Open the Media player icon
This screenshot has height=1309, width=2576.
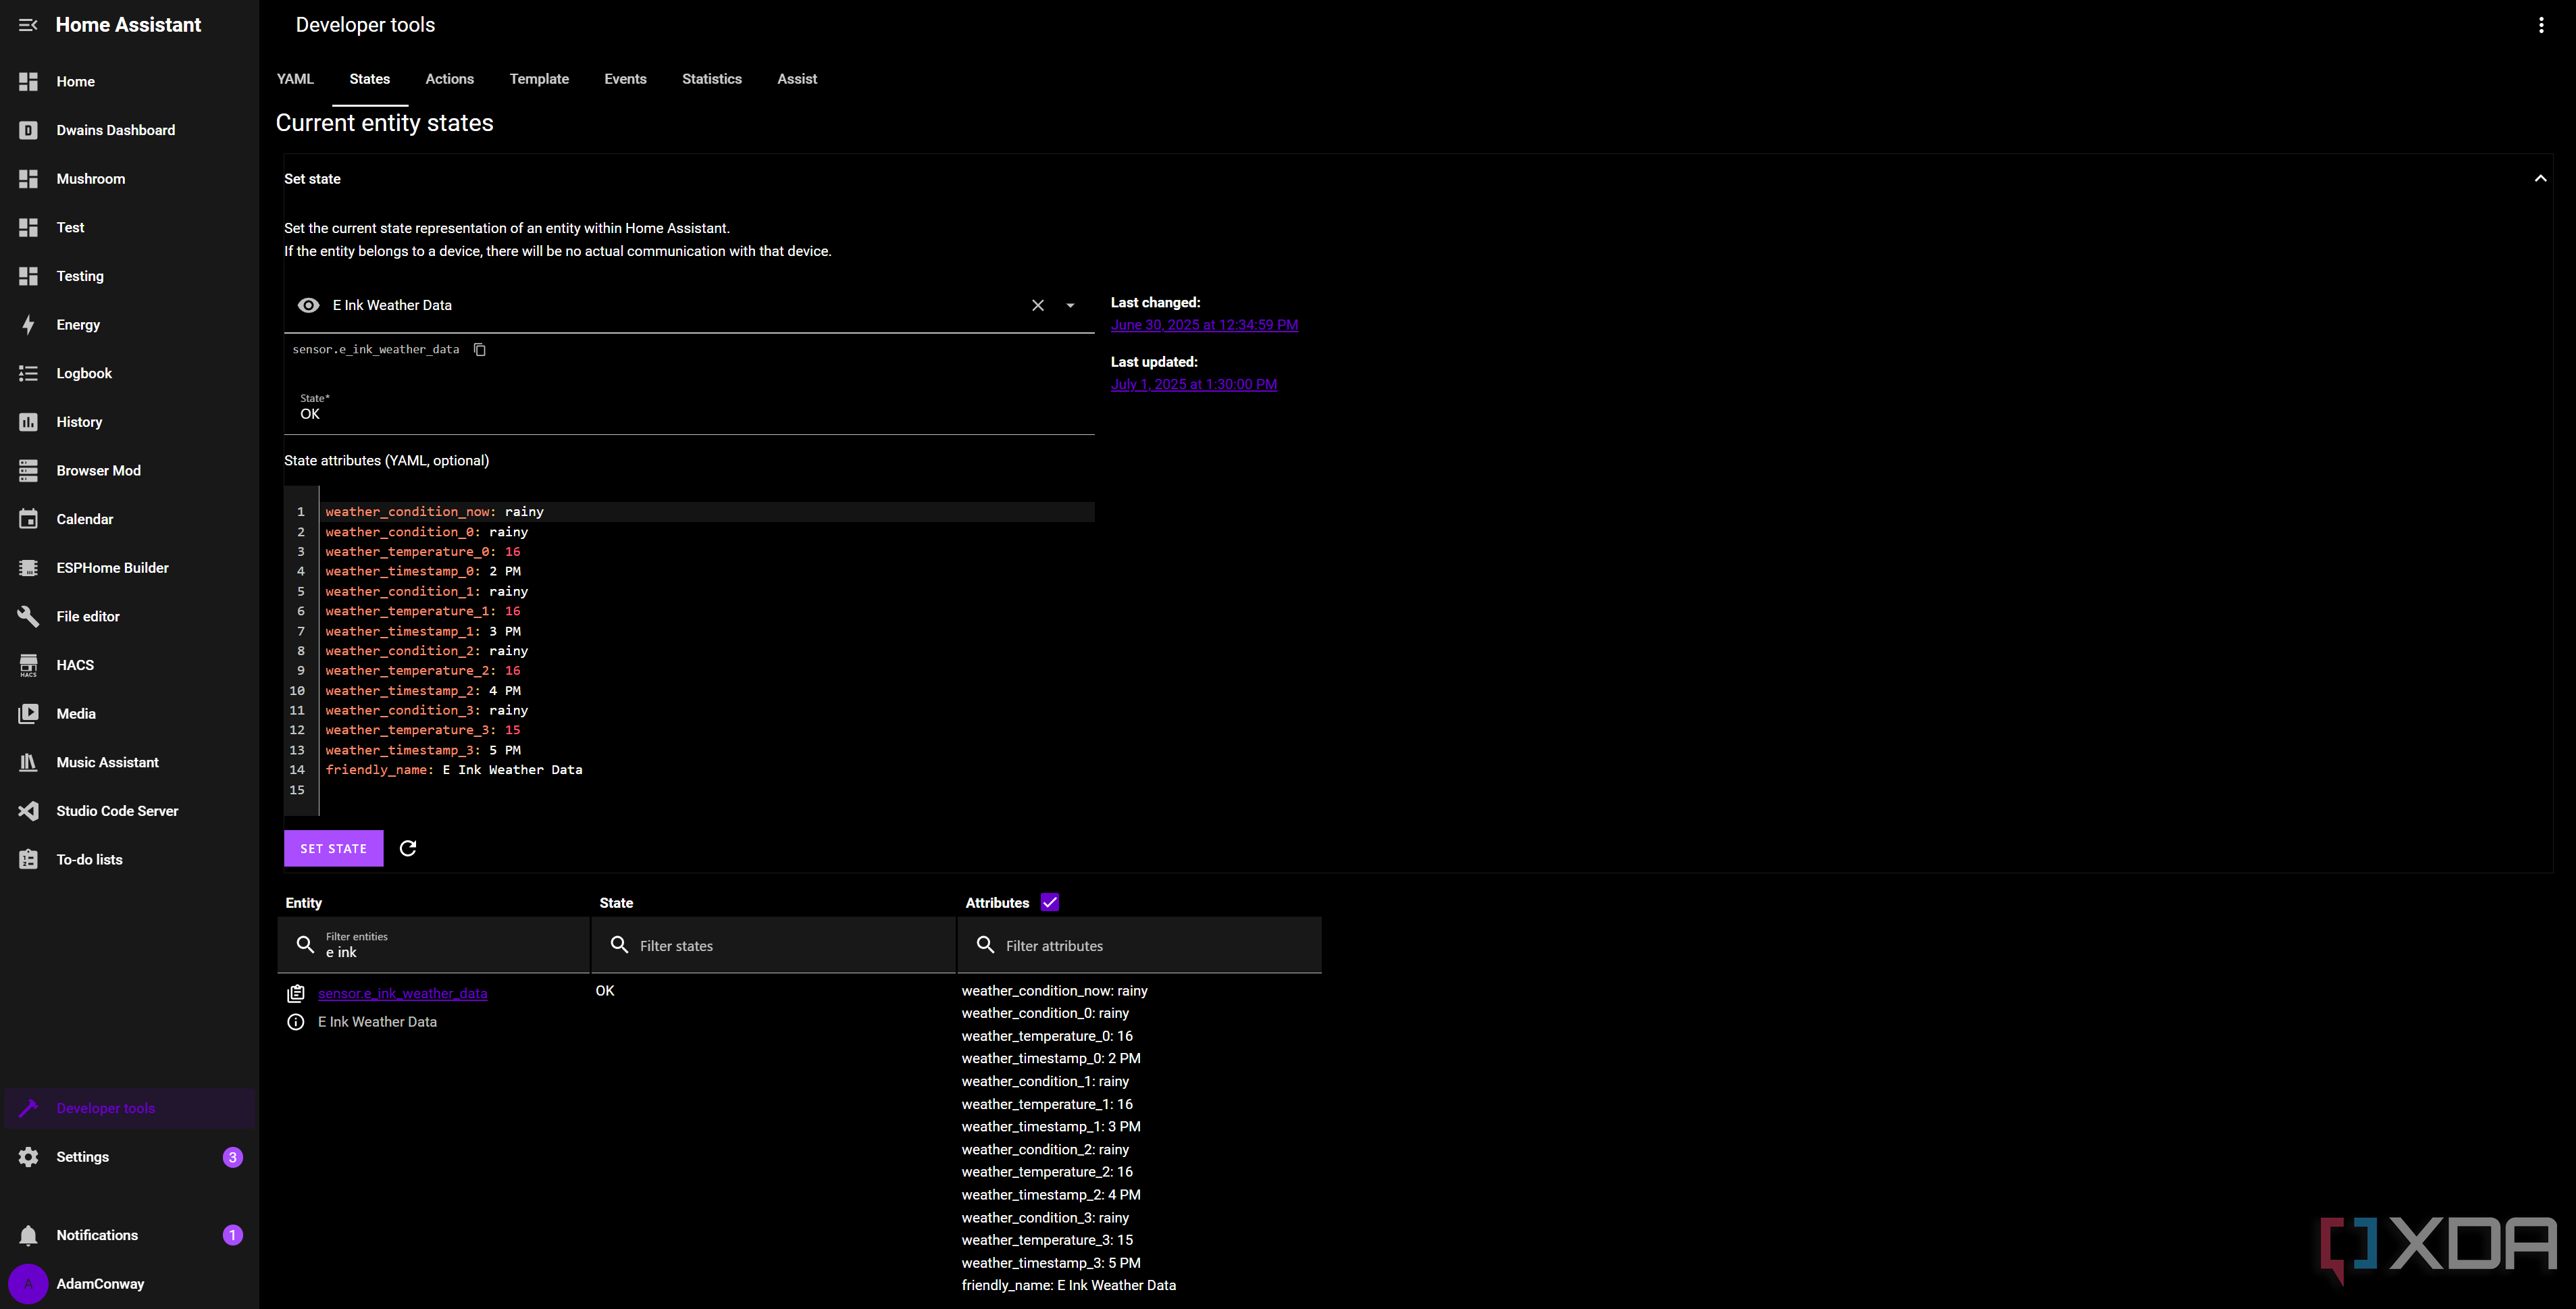click(x=28, y=713)
